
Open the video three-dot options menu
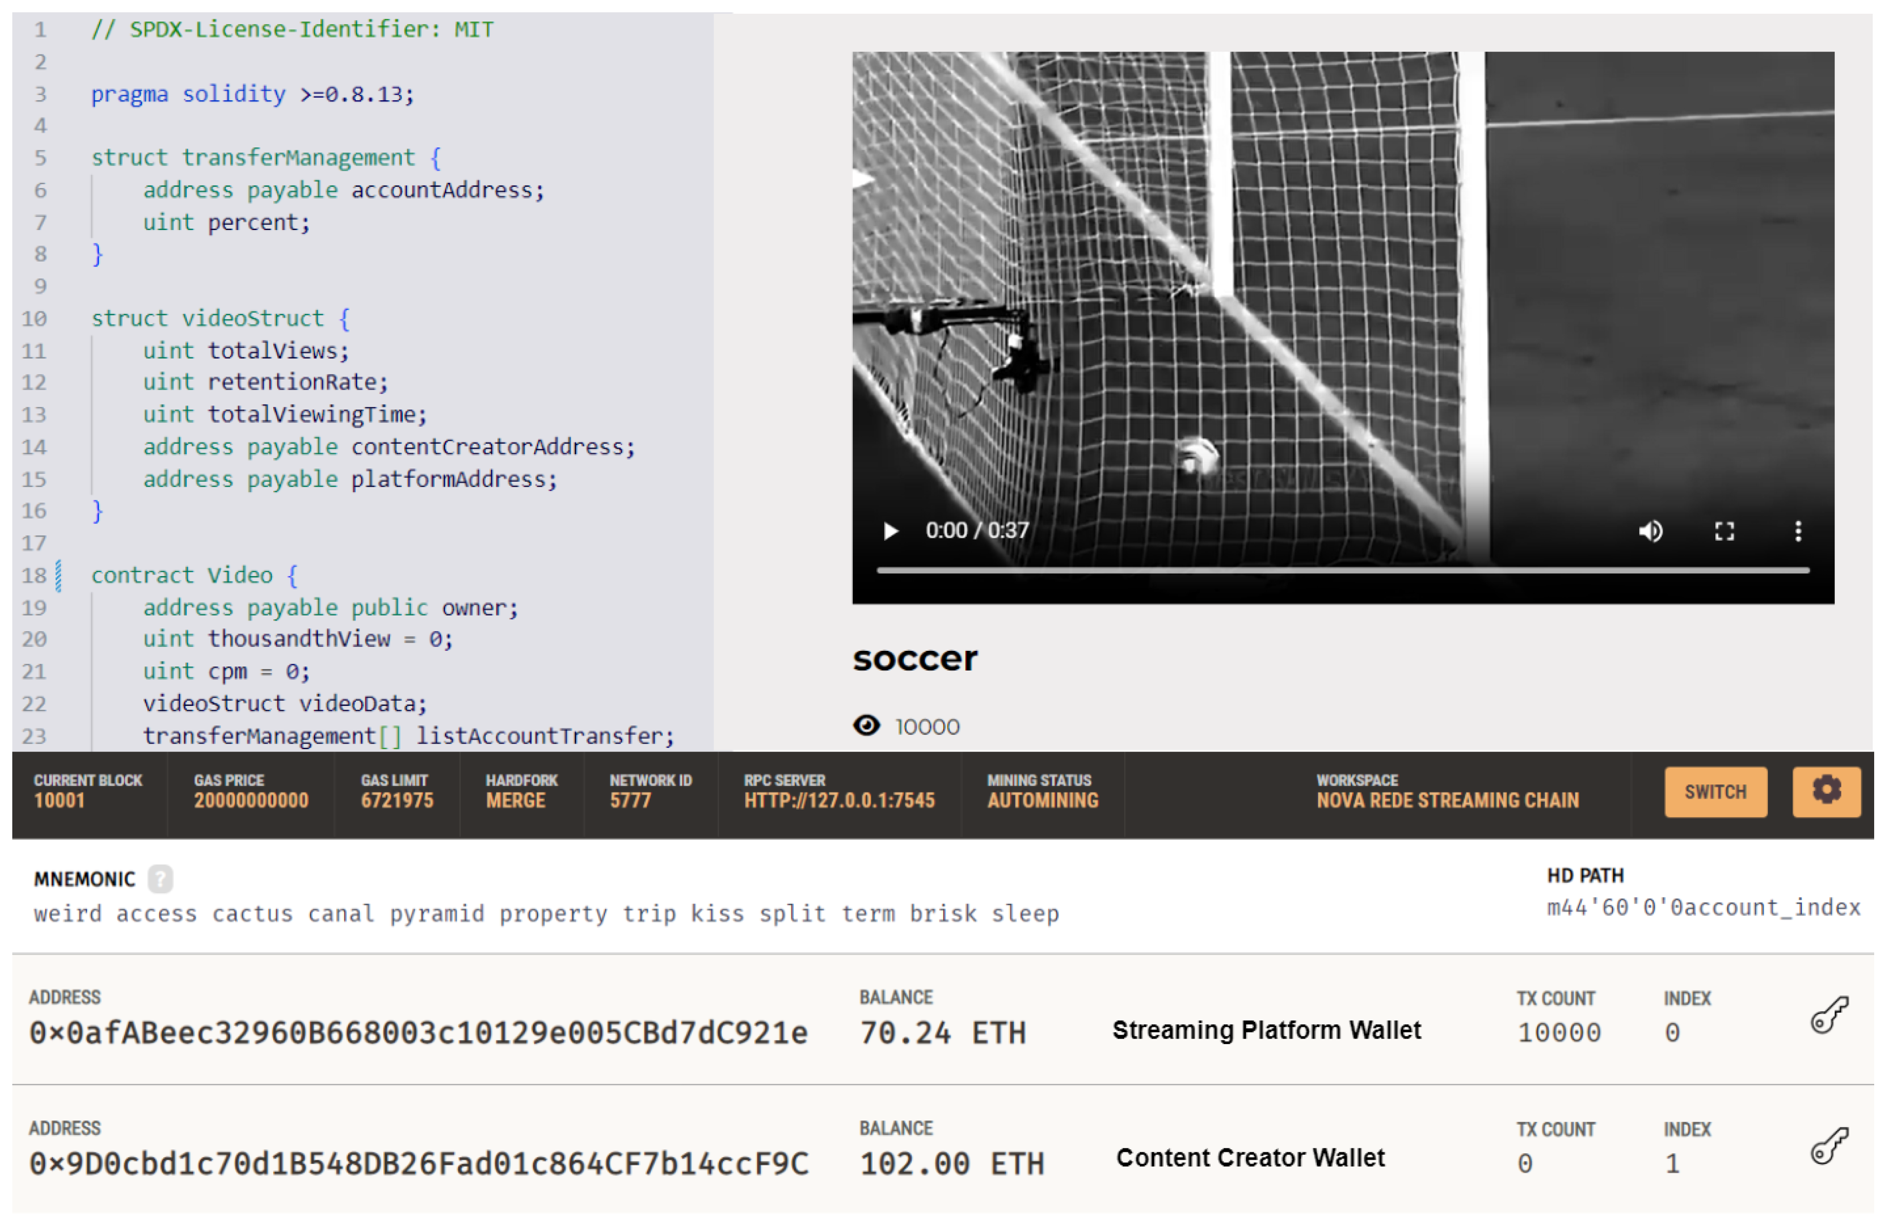[x=1797, y=531]
